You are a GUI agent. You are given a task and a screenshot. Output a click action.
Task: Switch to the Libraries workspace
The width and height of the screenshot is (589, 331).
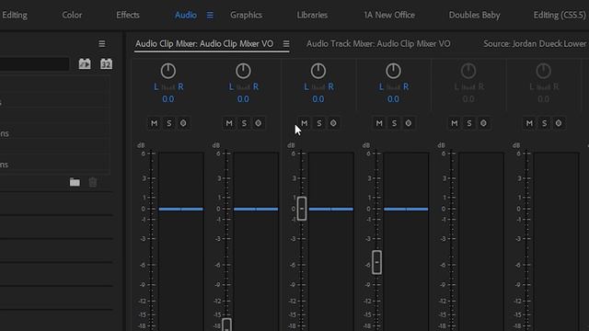312,15
